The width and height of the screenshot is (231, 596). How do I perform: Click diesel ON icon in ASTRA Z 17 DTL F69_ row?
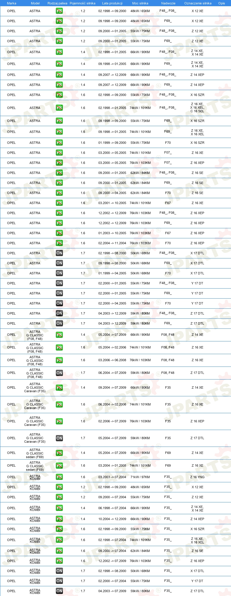[59, 323]
